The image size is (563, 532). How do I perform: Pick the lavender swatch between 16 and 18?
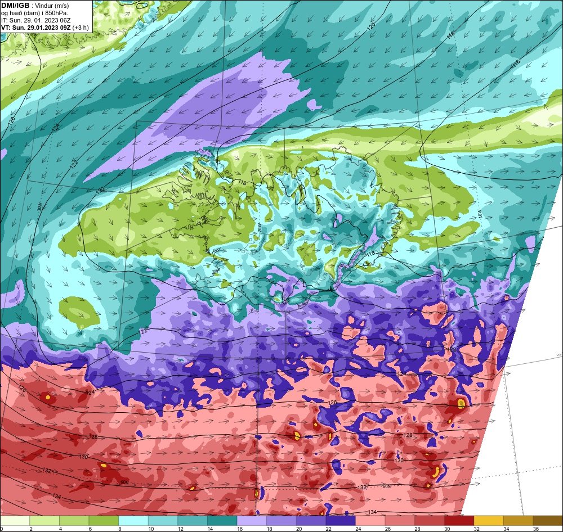(x=252, y=521)
